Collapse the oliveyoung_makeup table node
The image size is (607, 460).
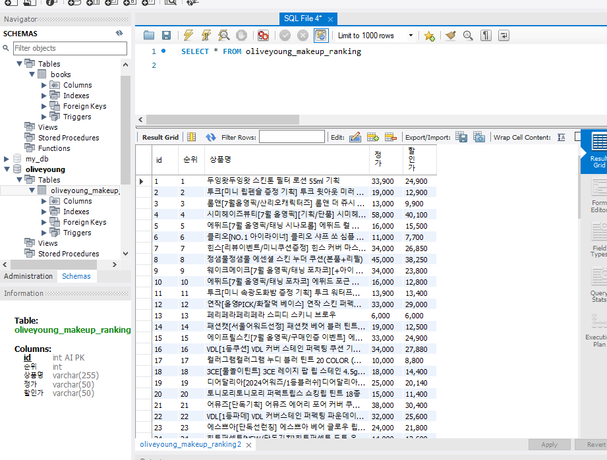[32, 190]
